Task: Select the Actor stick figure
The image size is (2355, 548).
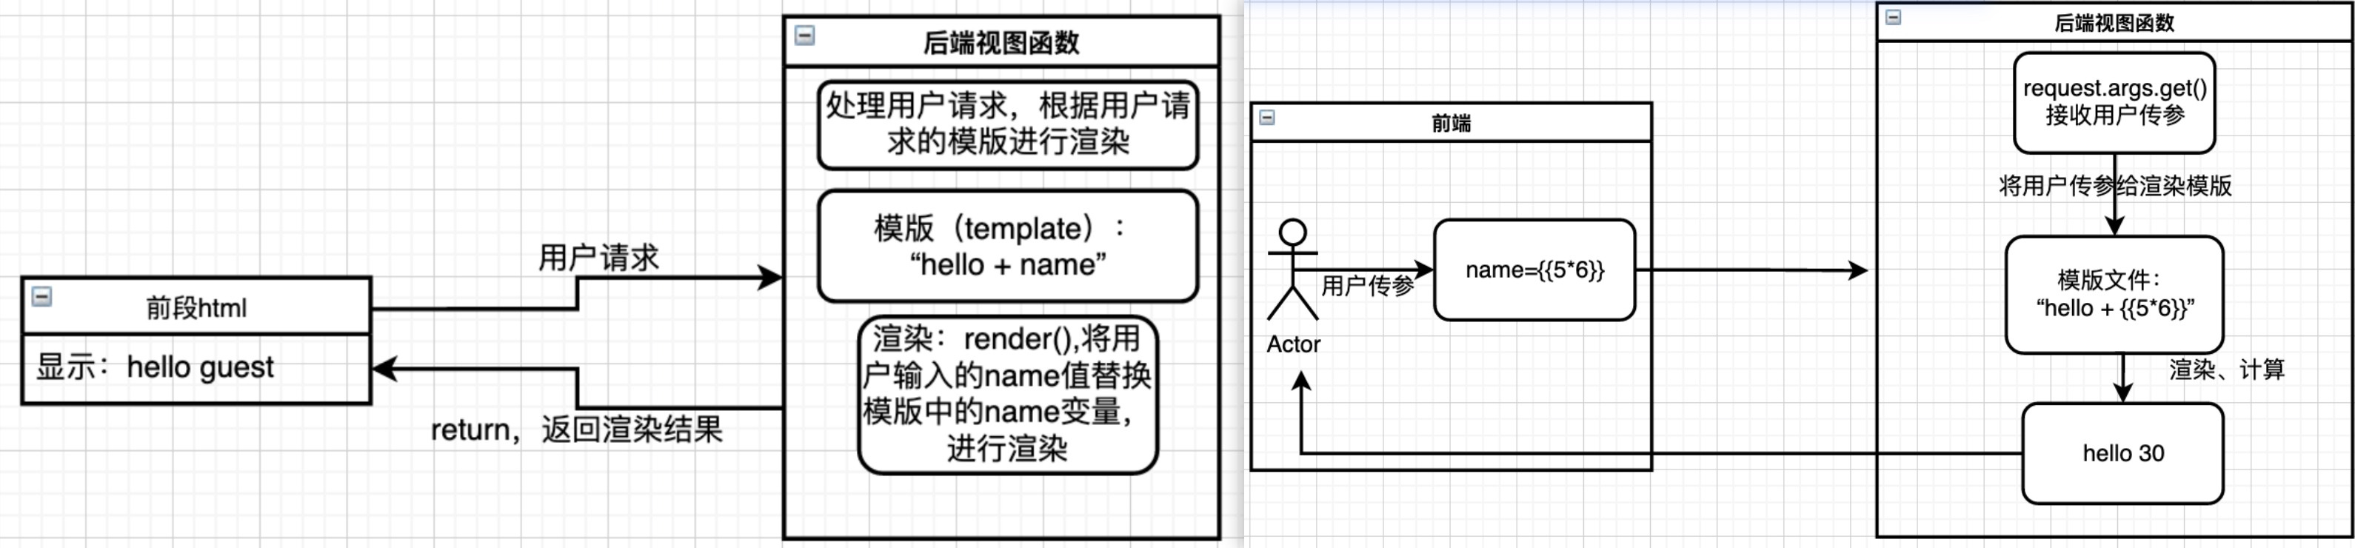Action: pyautogui.click(x=1293, y=269)
